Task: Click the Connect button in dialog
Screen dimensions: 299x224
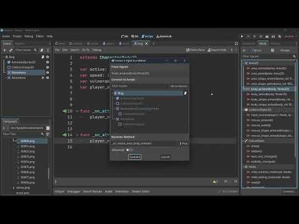Action: point(135,157)
